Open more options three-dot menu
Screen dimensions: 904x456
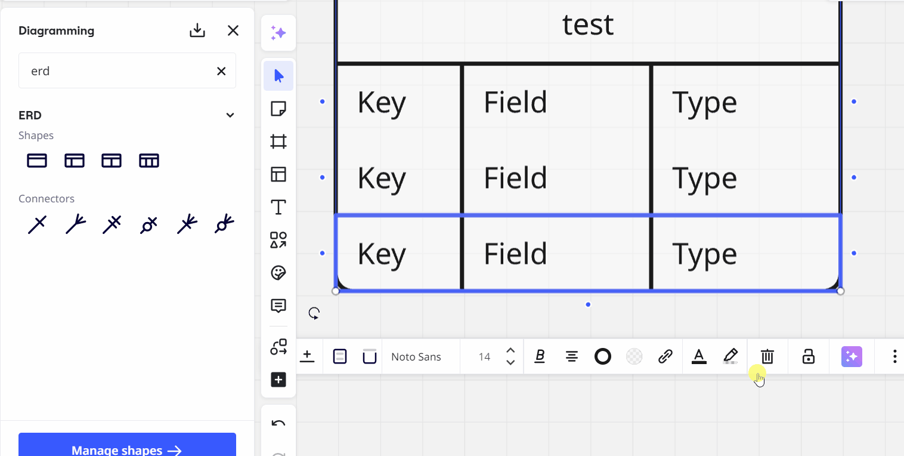coord(894,356)
